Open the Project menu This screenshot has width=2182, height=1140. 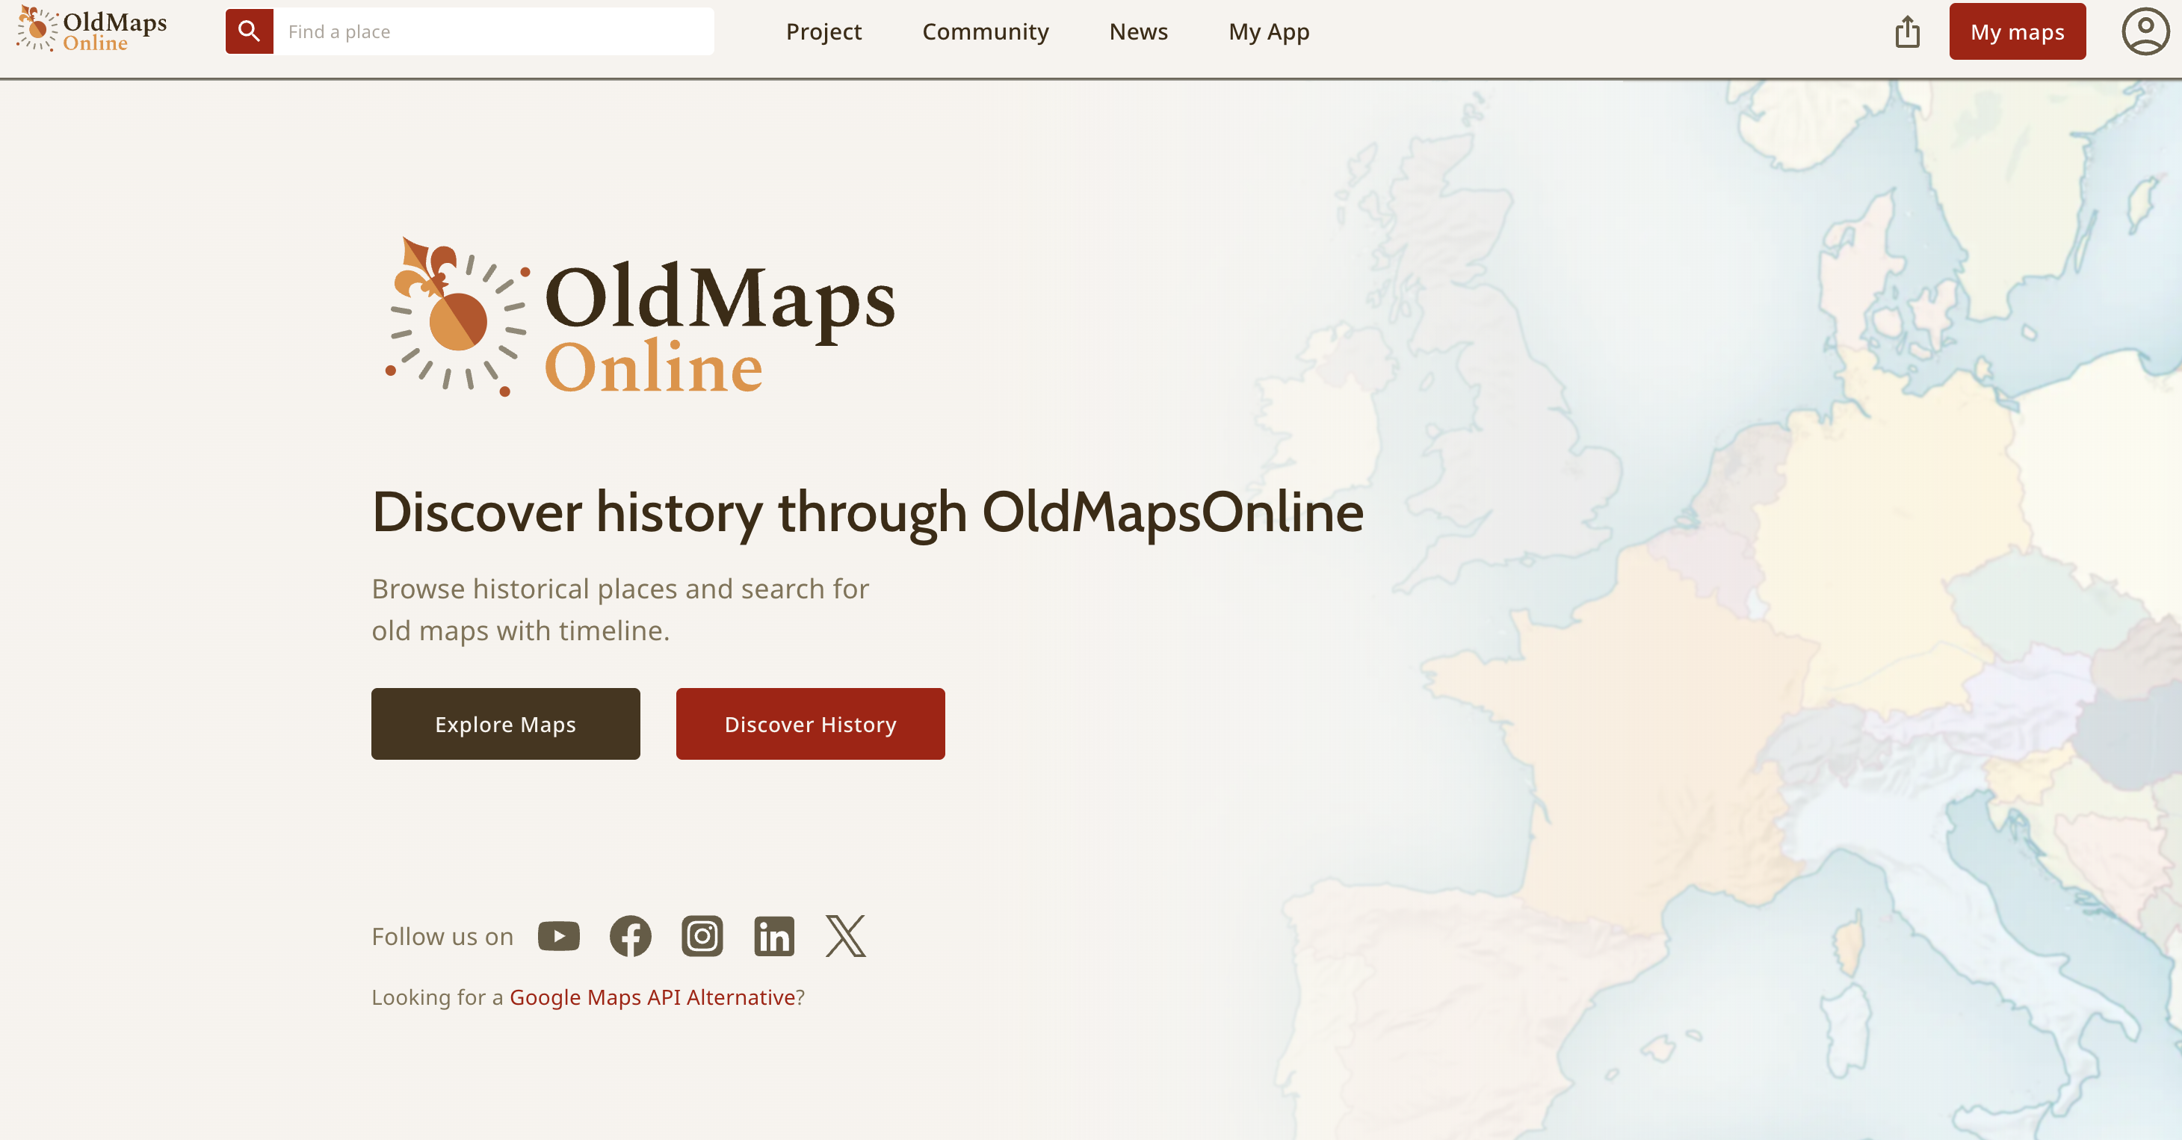(x=824, y=32)
